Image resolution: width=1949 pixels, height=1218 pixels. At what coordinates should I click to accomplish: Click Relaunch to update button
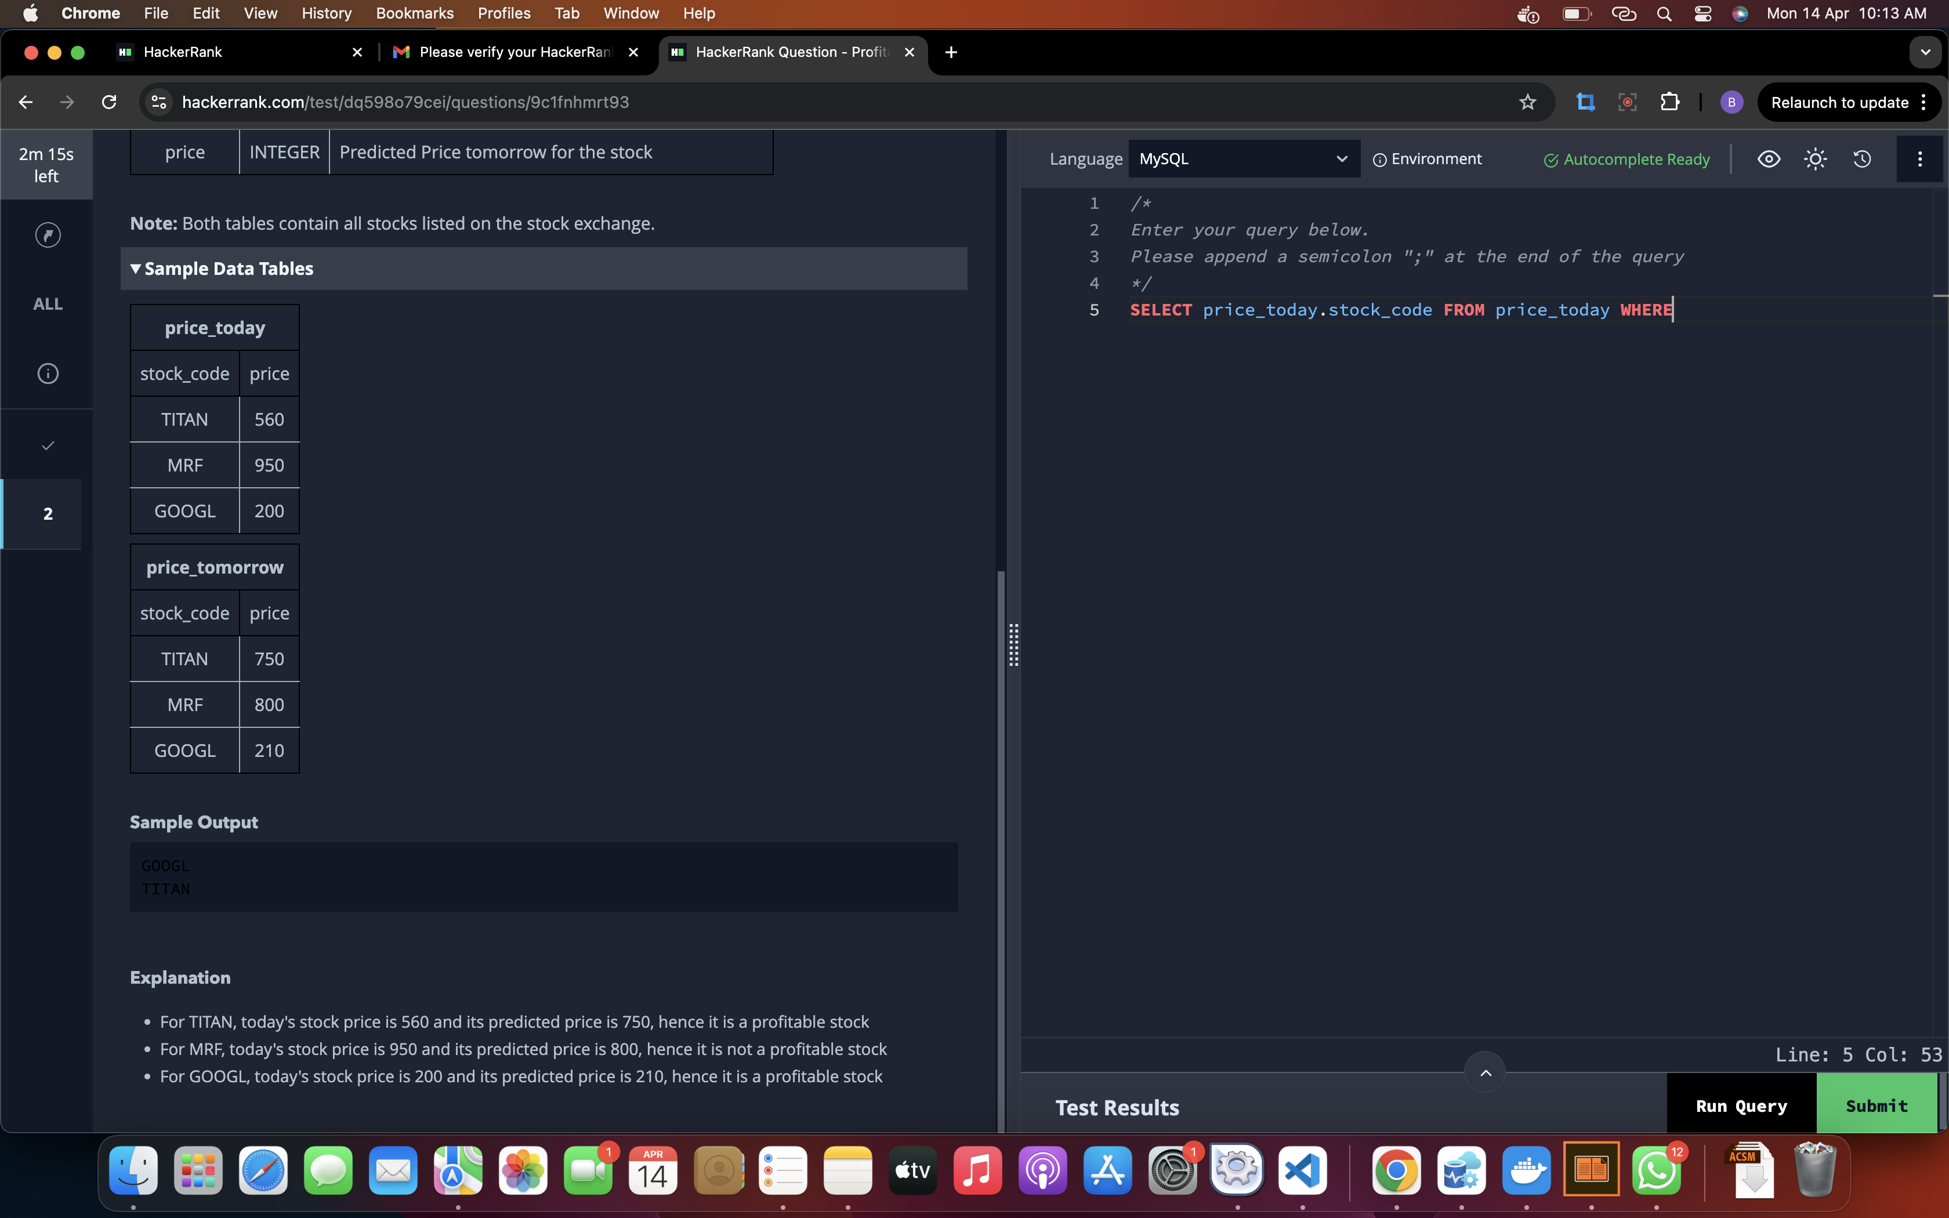[1839, 102]
